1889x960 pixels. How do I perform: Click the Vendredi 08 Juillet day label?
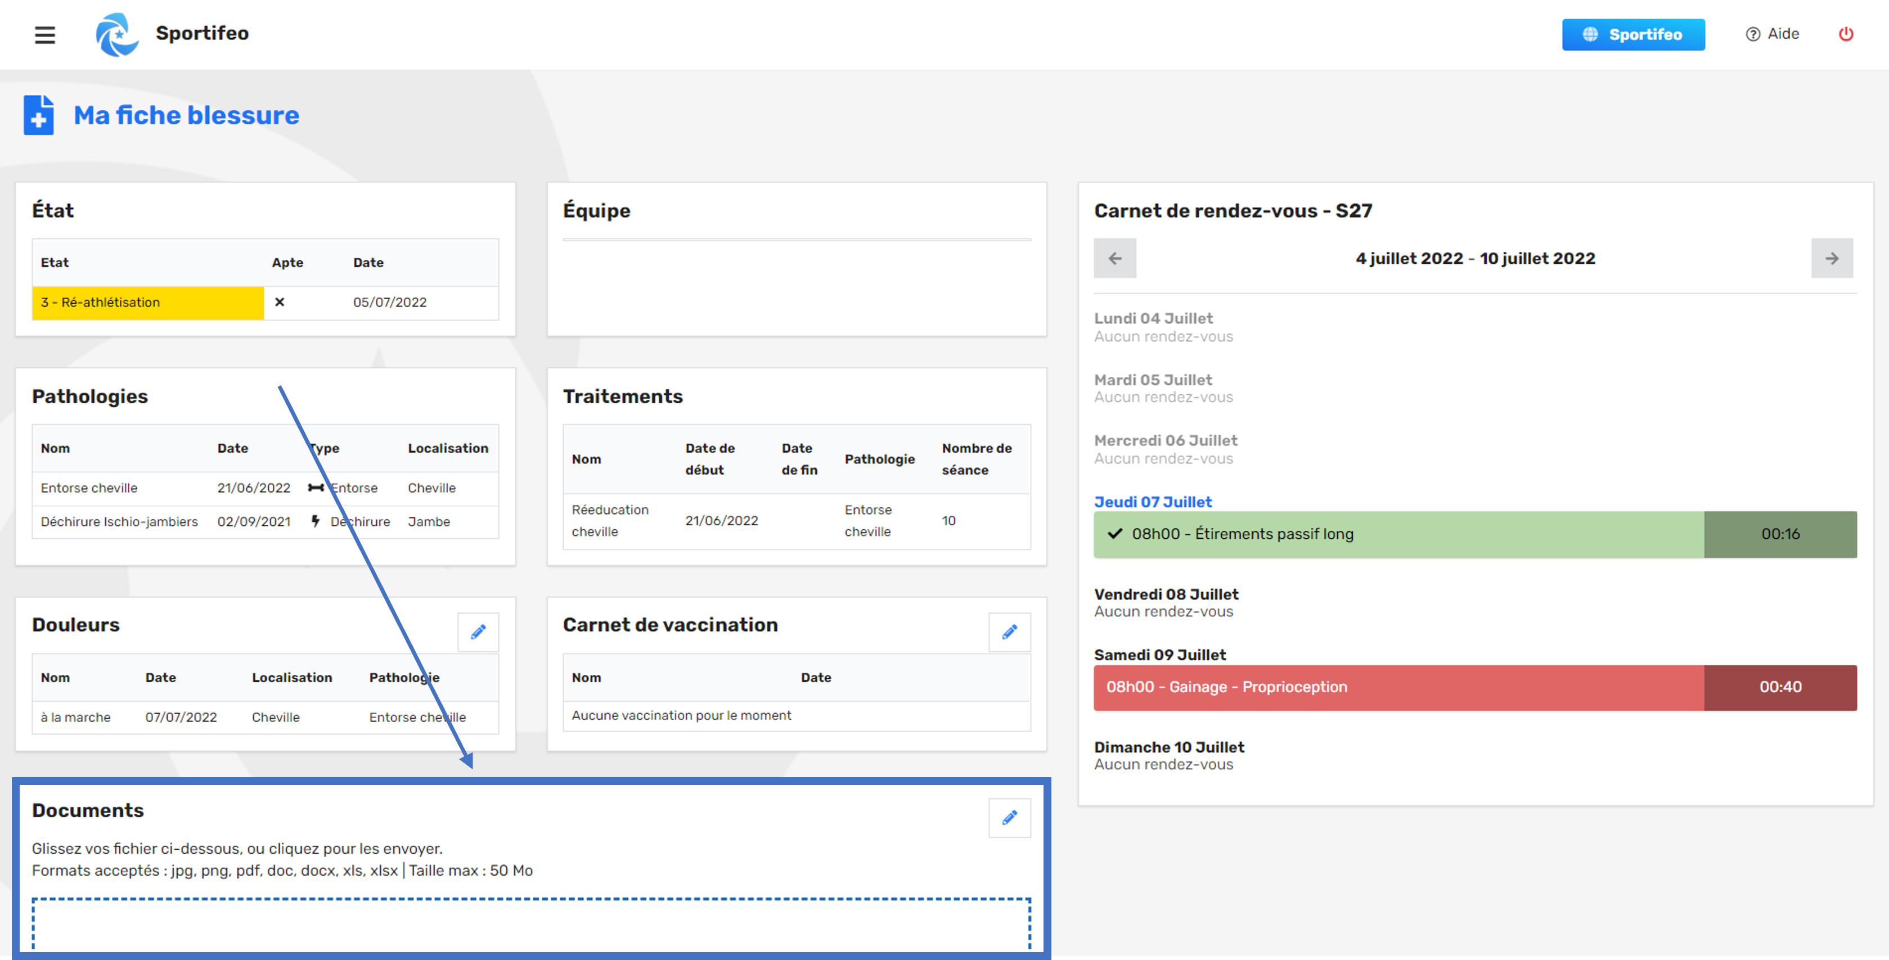1166,594
